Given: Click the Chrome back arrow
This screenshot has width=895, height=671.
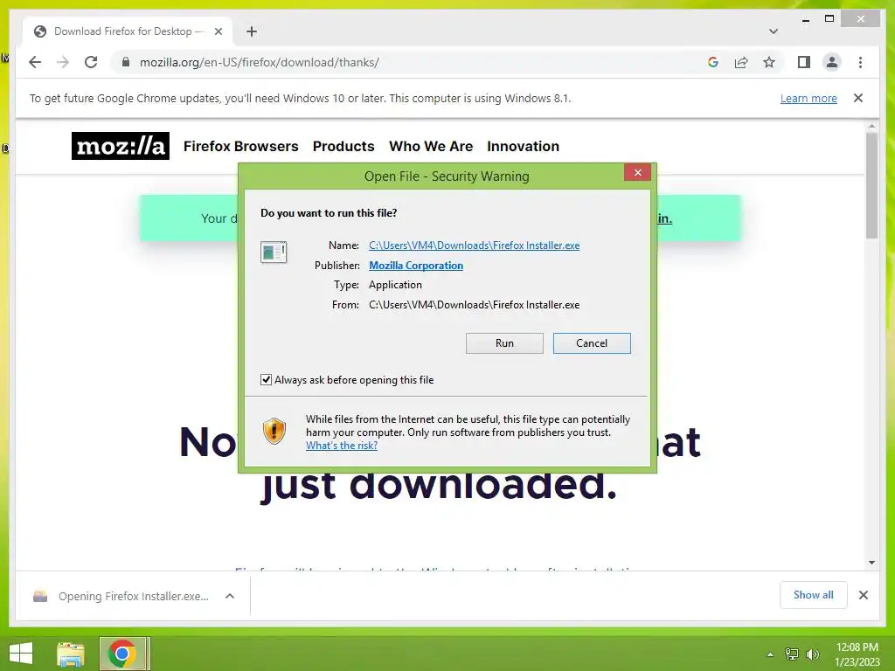Looking at the screenshot, I should coord(35,62).
